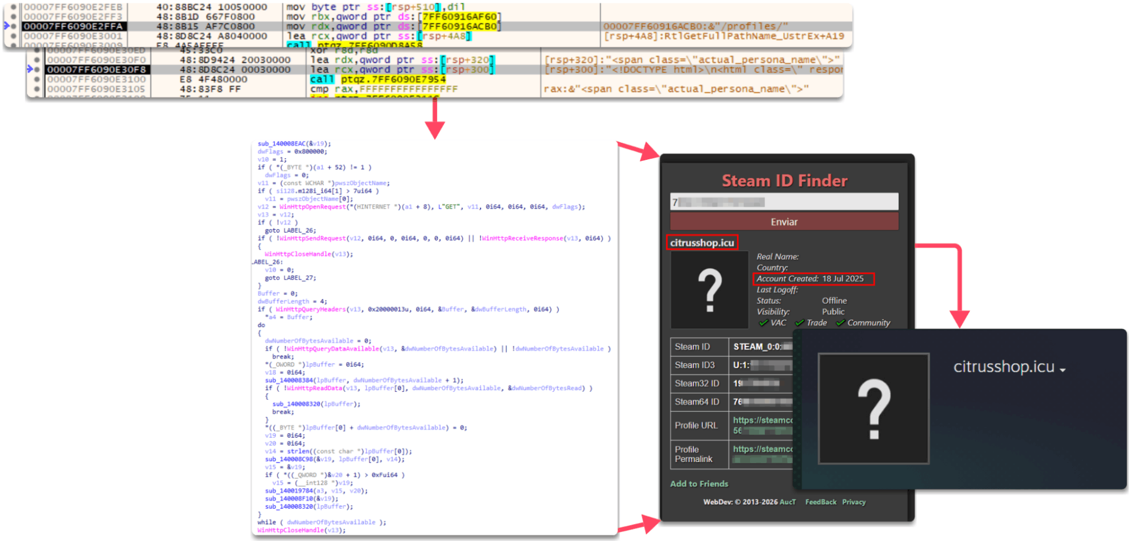The image size is (1129, 541).
Task: Click the large question mark Steam profile avatar
Action: tap(874, 409)
